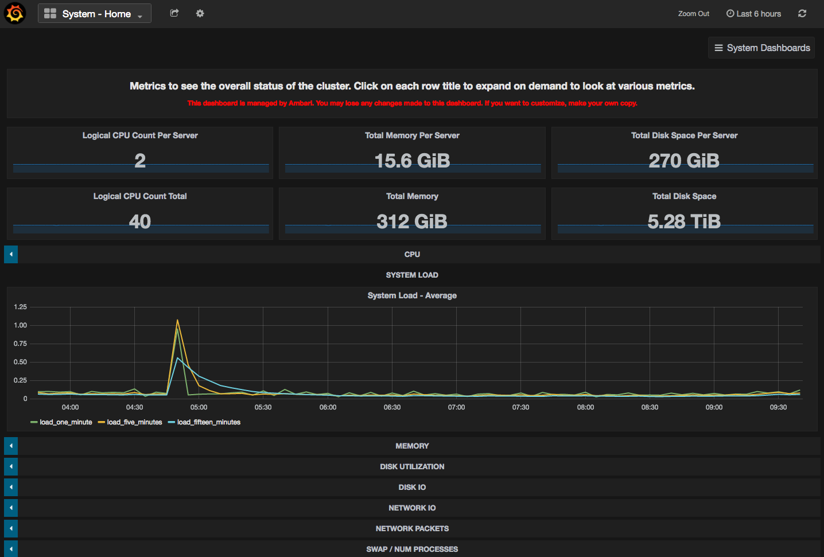The width and height of the screenshot is (824, 557).
Task: Open the Last 6 hours time picker
Action: 753,14
